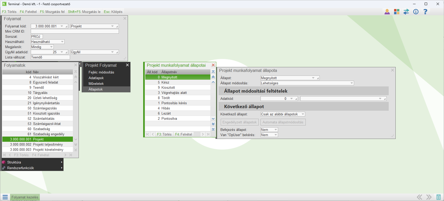Click Folyamat kezelés tab at bottom
The width and height of the screenshot is (444, 201).
click(25, 197)
